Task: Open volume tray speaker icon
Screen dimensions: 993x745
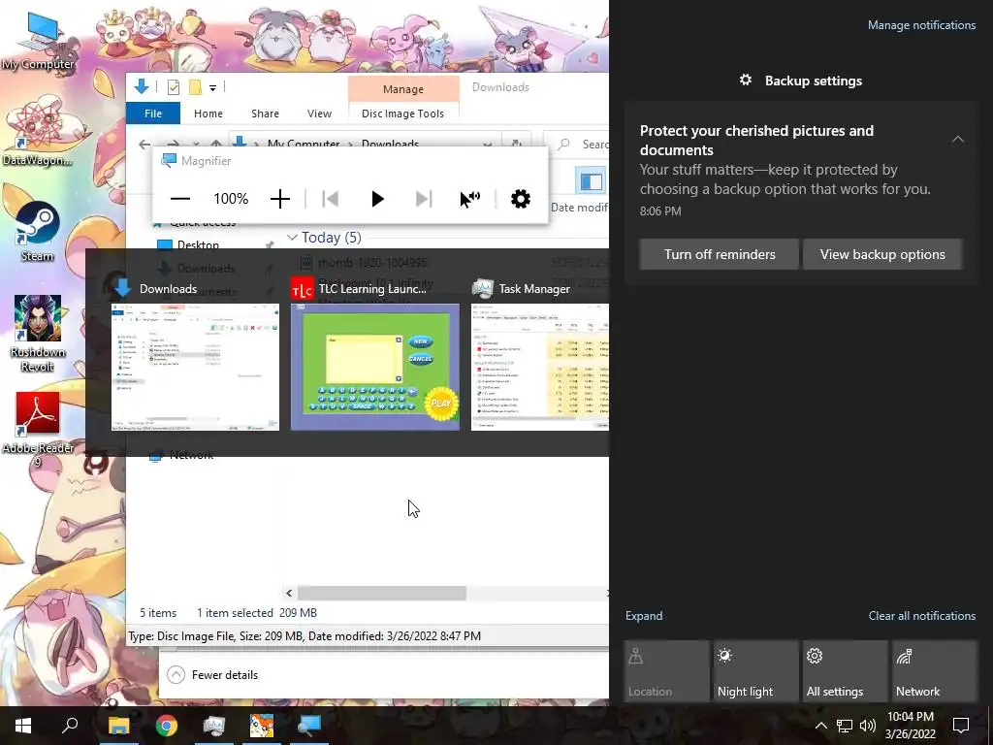Action: pyautogui.click(x=868, y=726)
